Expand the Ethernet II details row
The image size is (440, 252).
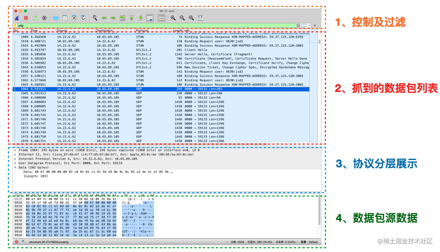coord(15,155)
